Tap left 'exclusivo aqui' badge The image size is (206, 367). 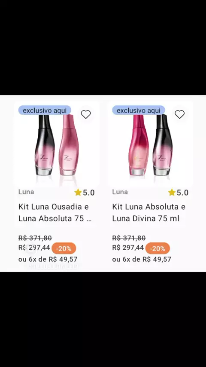(x=45, y=110)
